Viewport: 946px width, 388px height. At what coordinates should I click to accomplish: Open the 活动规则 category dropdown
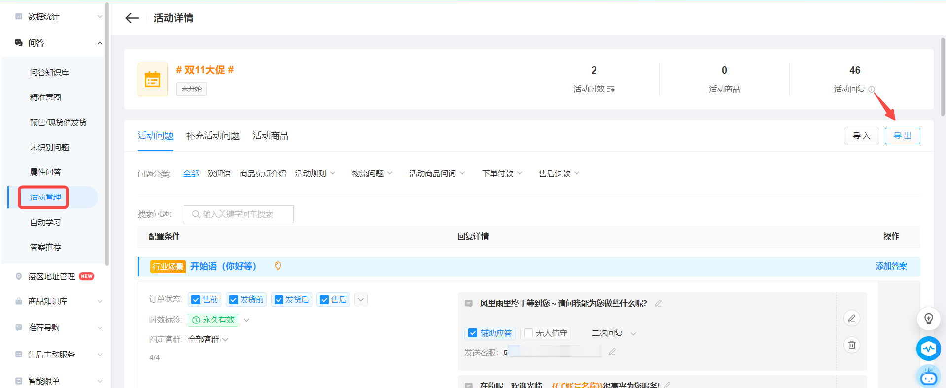[x=333, y=173]
